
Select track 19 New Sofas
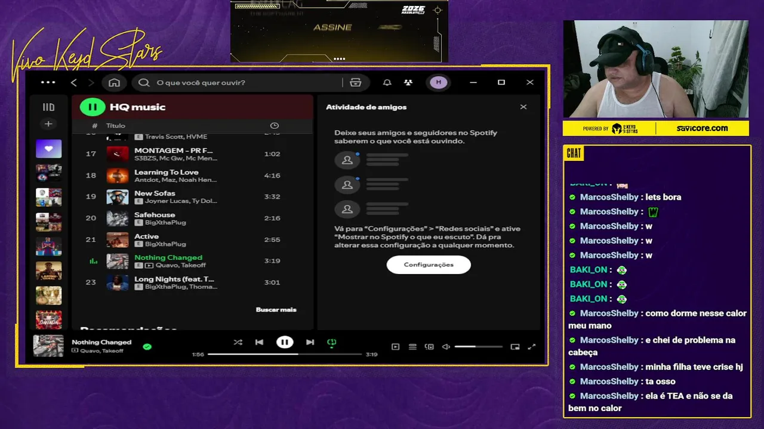(x=192, y=197)
